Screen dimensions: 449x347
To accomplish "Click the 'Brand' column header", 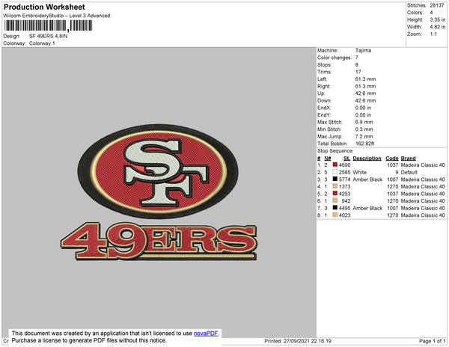I will click(x=408, y=159).
